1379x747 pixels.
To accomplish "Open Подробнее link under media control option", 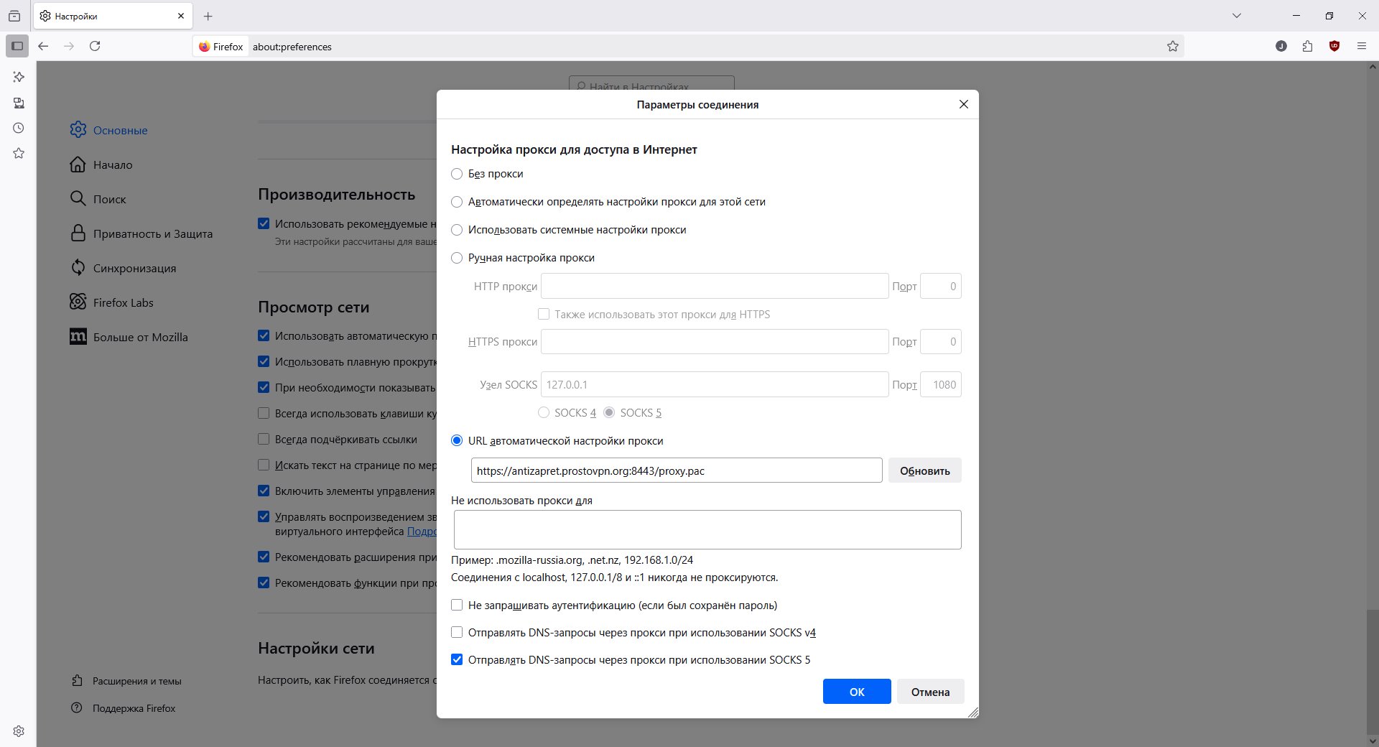I will (x=422, y=532).
